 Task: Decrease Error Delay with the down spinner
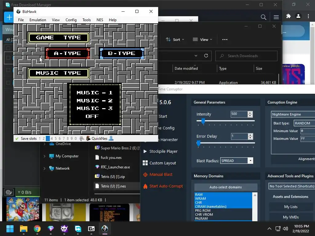point(250,138)
